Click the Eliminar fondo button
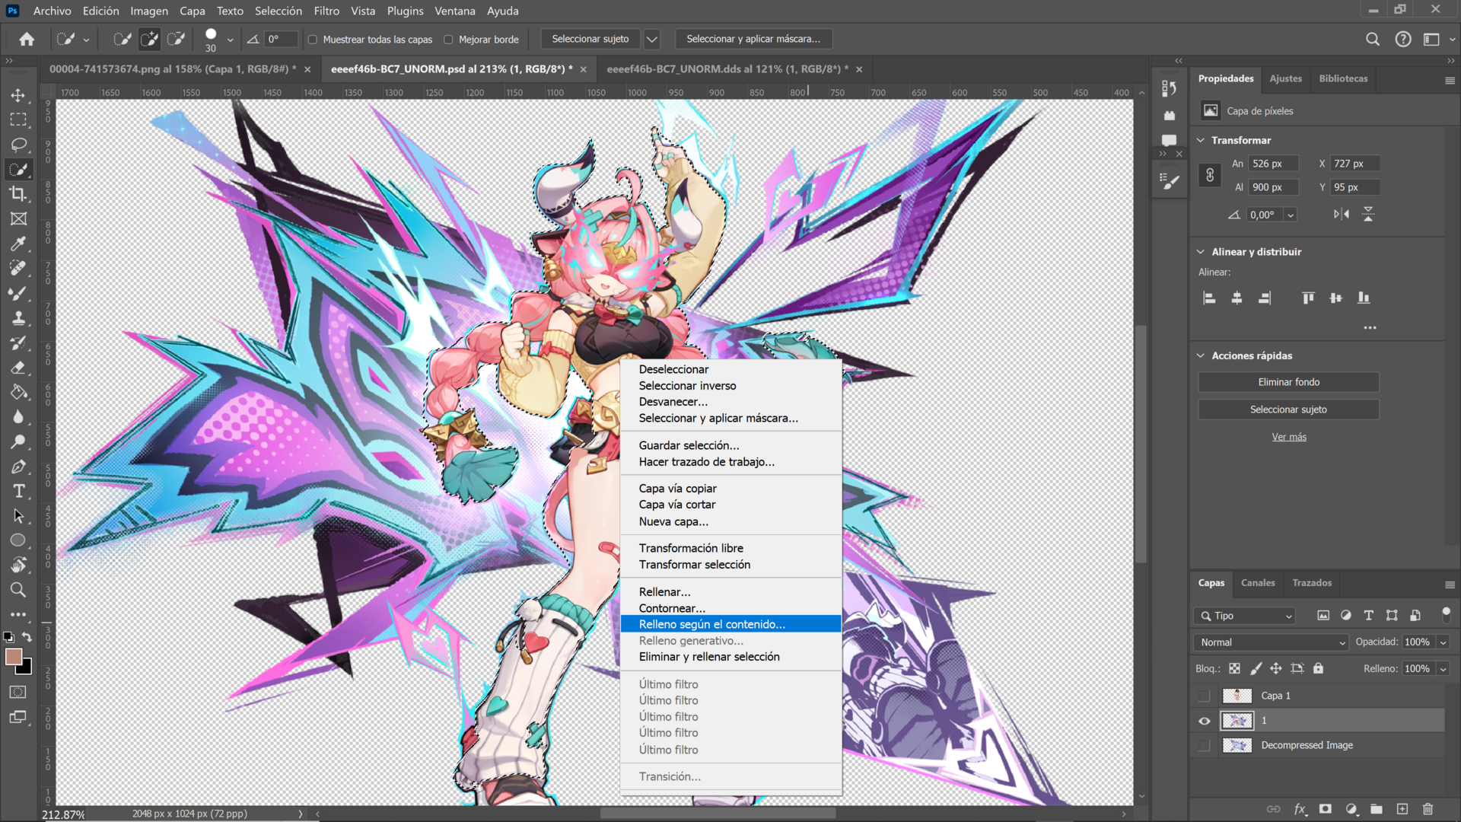This screenshot has height=822, width=1461. (1288, 382)
